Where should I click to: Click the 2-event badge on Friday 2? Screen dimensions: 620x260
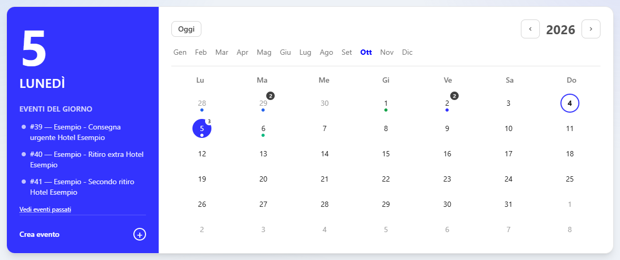[x=454, y=96]
